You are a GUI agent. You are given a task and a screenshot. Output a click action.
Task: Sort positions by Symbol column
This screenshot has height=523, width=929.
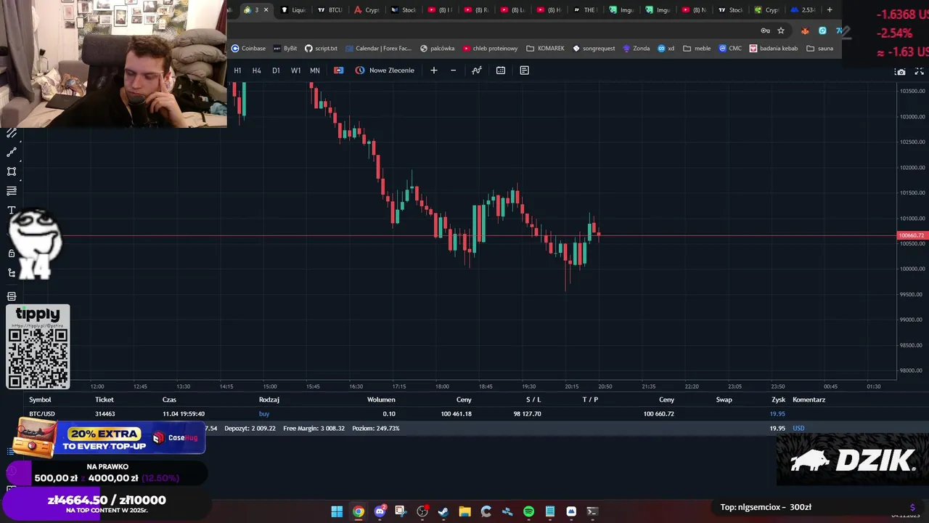(40, 400)
